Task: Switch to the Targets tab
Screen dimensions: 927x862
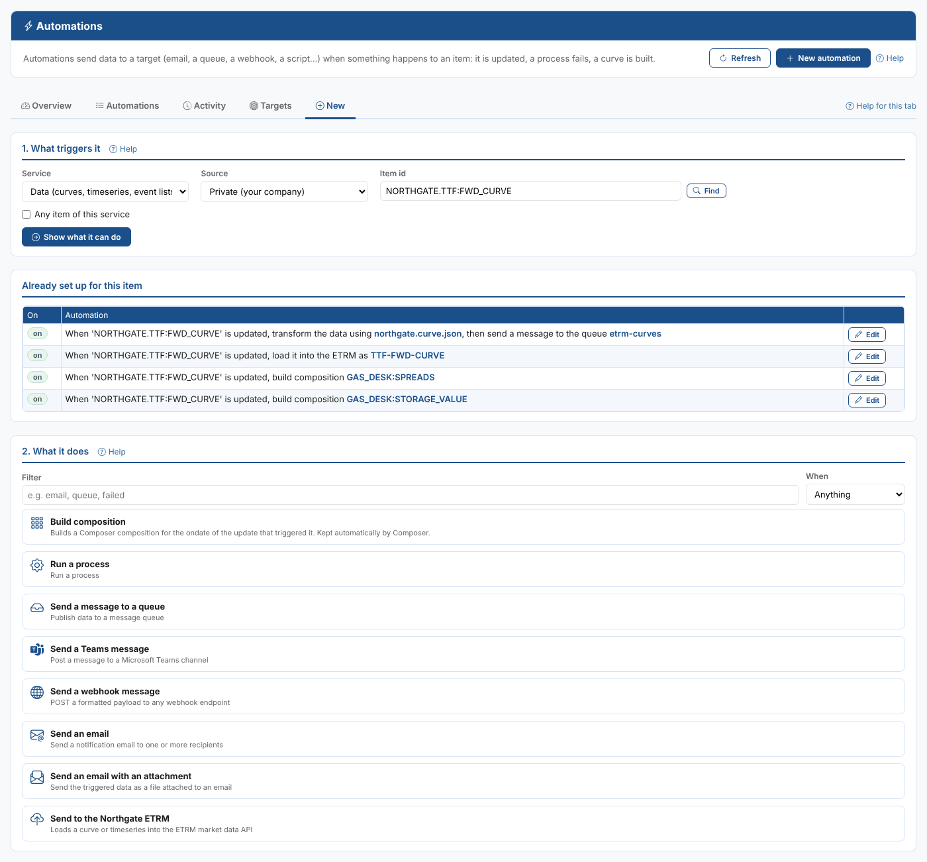Action: point(270,106)
